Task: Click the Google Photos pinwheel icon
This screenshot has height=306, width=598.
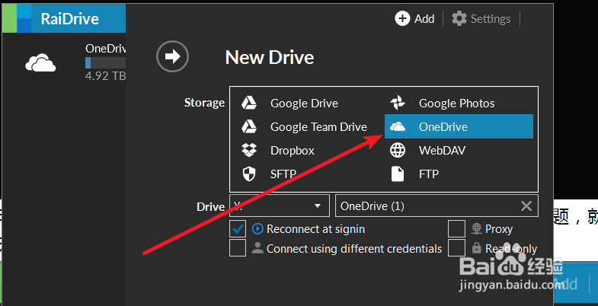Action: [x=398, y=104]
